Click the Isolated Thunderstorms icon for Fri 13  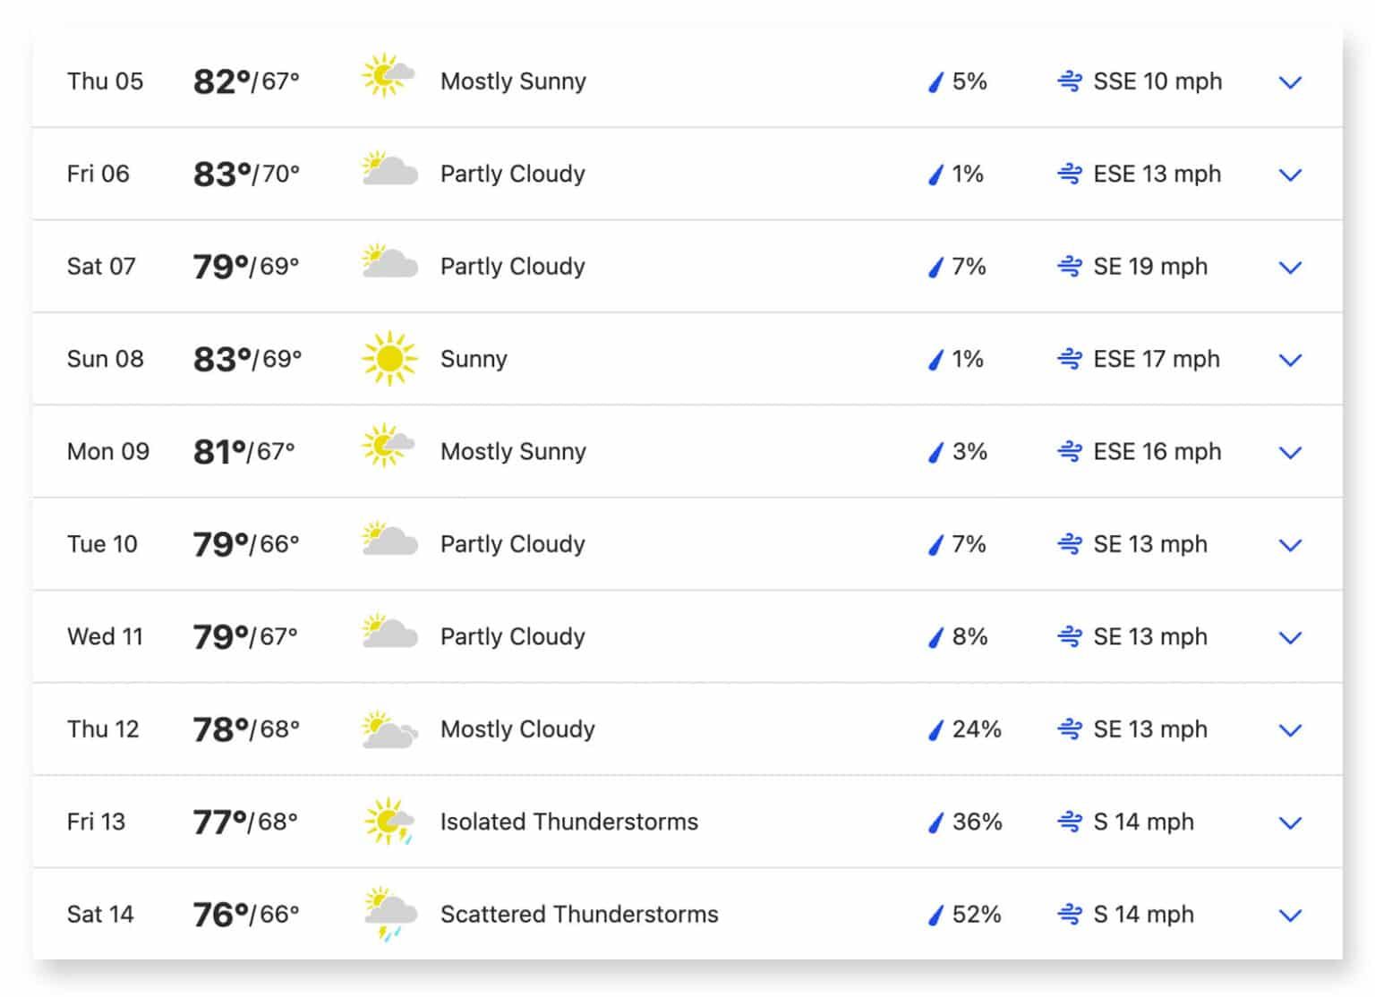[389, 820]
